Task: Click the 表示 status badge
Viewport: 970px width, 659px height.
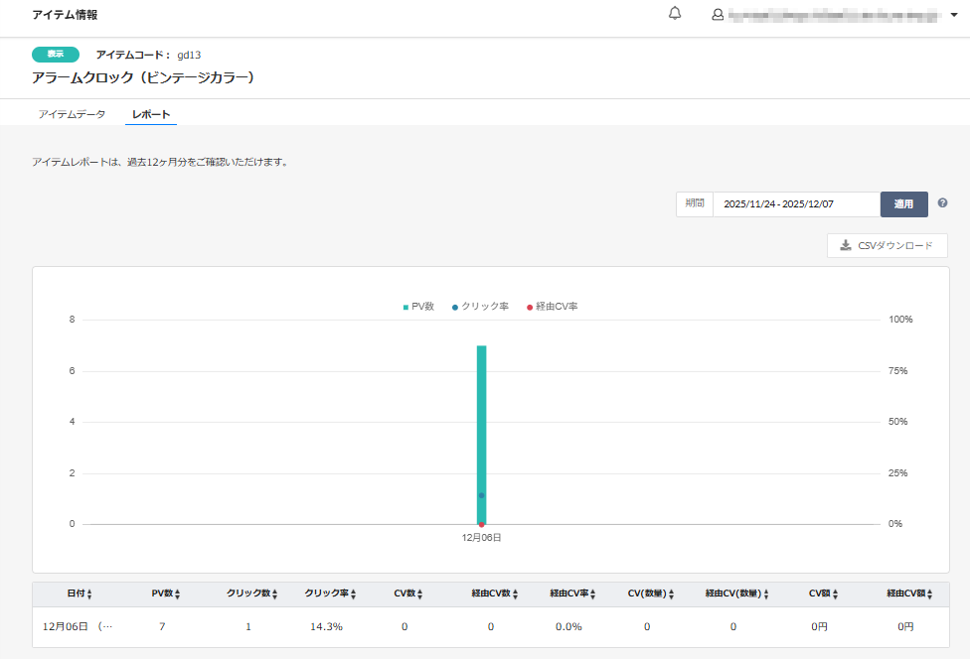Action: [56, 55]
